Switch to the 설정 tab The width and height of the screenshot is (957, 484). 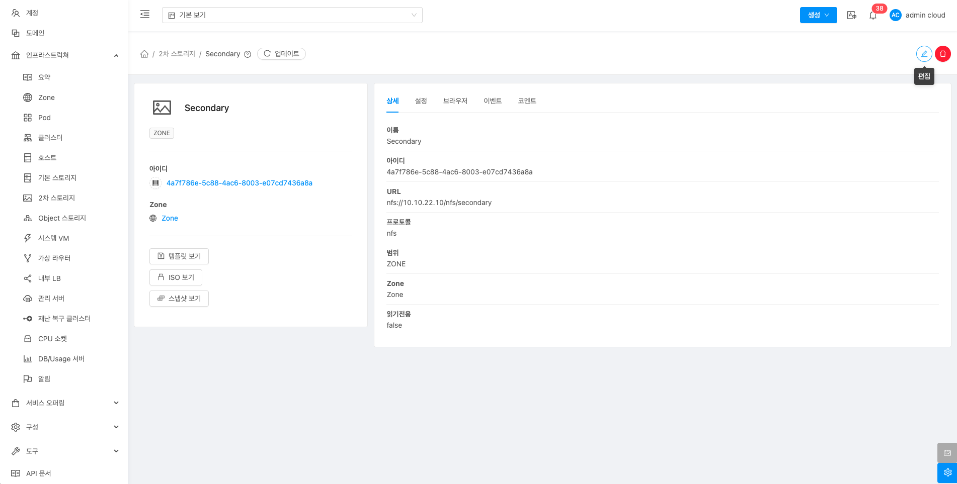[x=421, y=101]
